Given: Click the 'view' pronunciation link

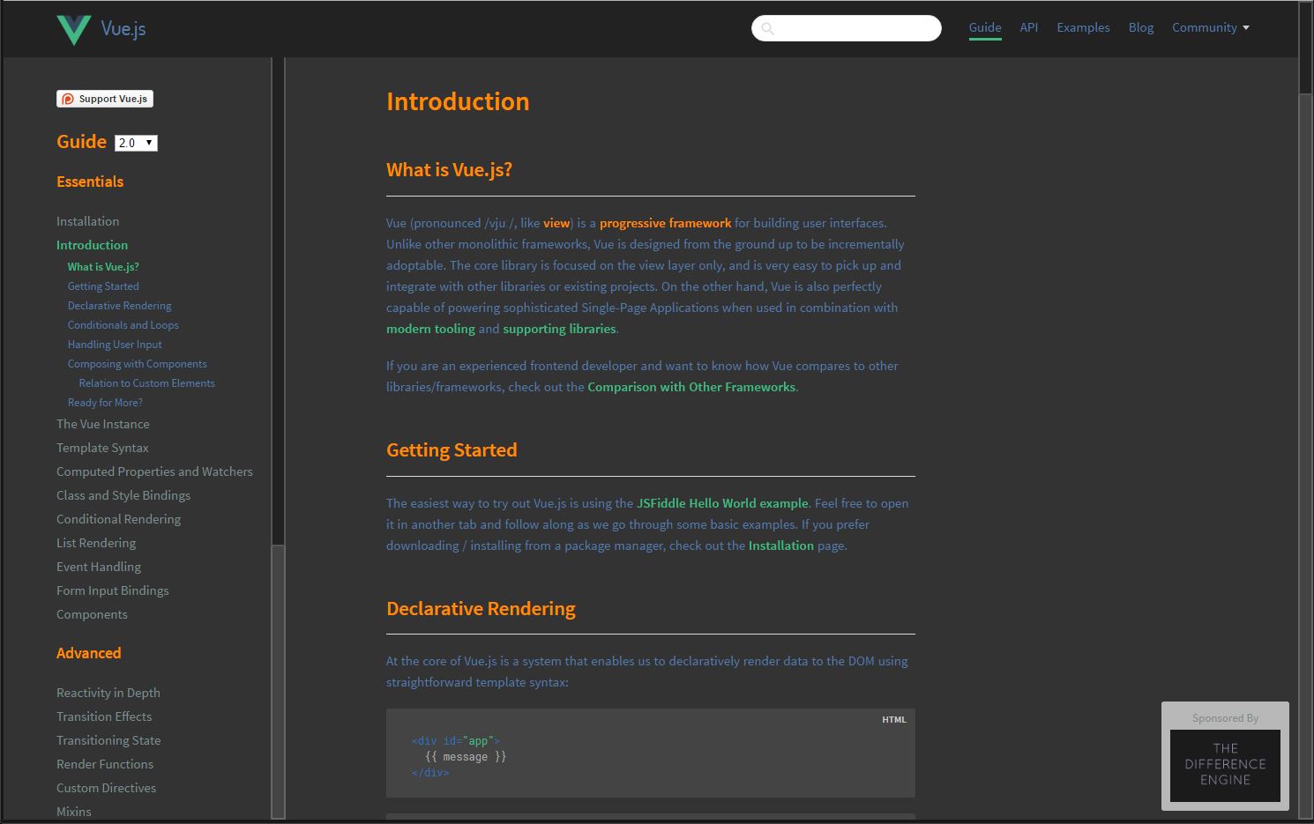Looking at the screenshot, I should pyautogui.click(x=556, y=223).
